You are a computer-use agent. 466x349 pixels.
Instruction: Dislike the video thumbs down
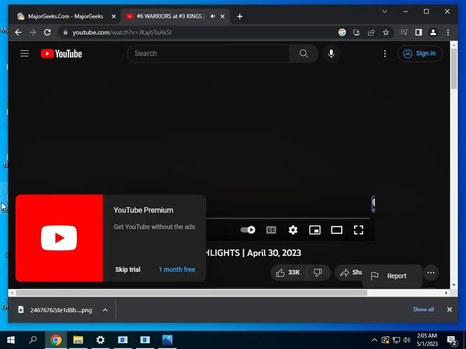pyautogui.click(x=318, y=273)
